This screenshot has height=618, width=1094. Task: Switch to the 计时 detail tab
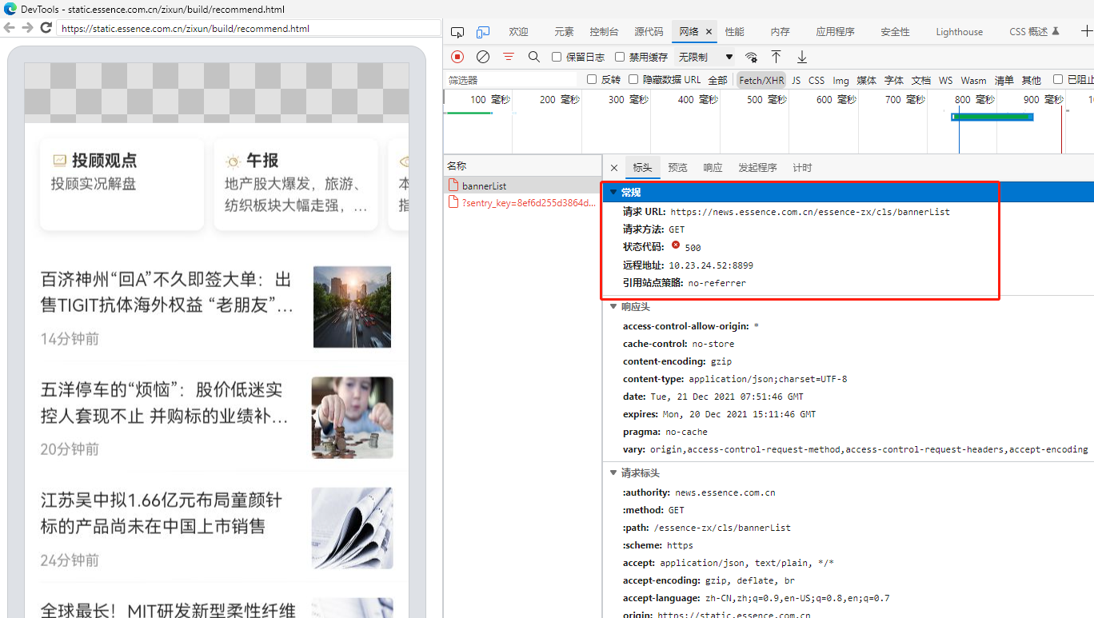tap(802, 168)
